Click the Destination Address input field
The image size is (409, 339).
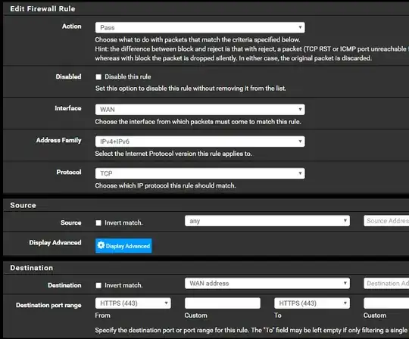tap(386, 284)
